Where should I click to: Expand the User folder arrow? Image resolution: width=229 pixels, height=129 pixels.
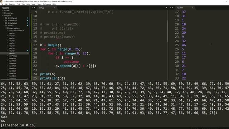coord(3,10)
